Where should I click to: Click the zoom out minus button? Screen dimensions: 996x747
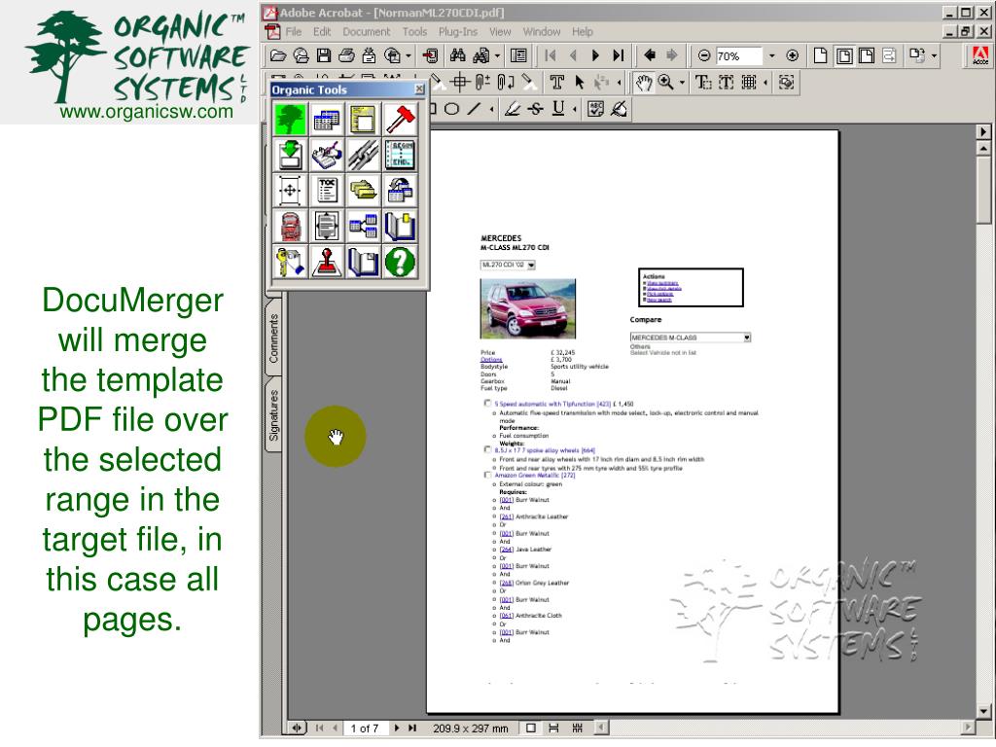pos(704,55)
